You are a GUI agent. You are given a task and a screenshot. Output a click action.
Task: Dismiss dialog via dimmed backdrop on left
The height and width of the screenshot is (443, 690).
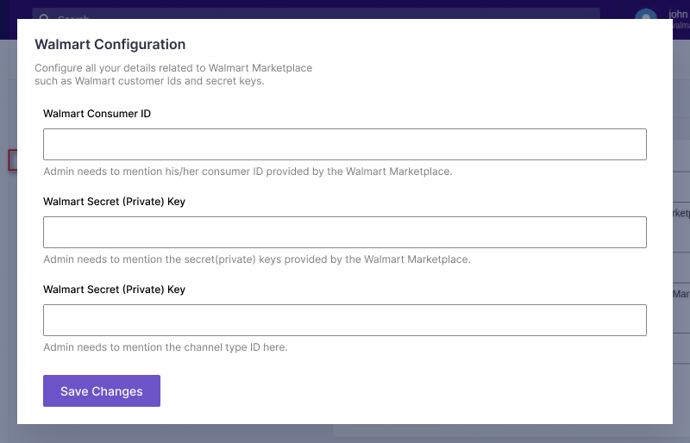8,259
